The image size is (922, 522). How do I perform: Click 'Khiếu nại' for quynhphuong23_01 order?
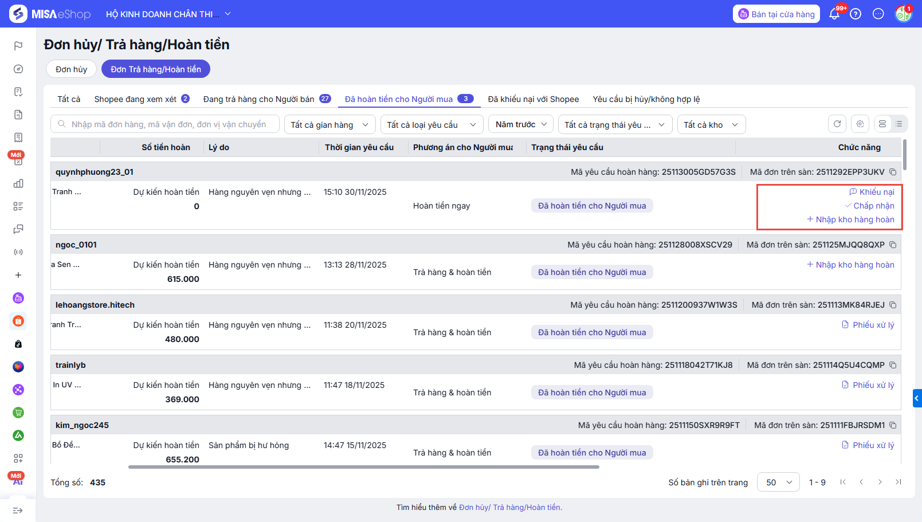[872, 192]
